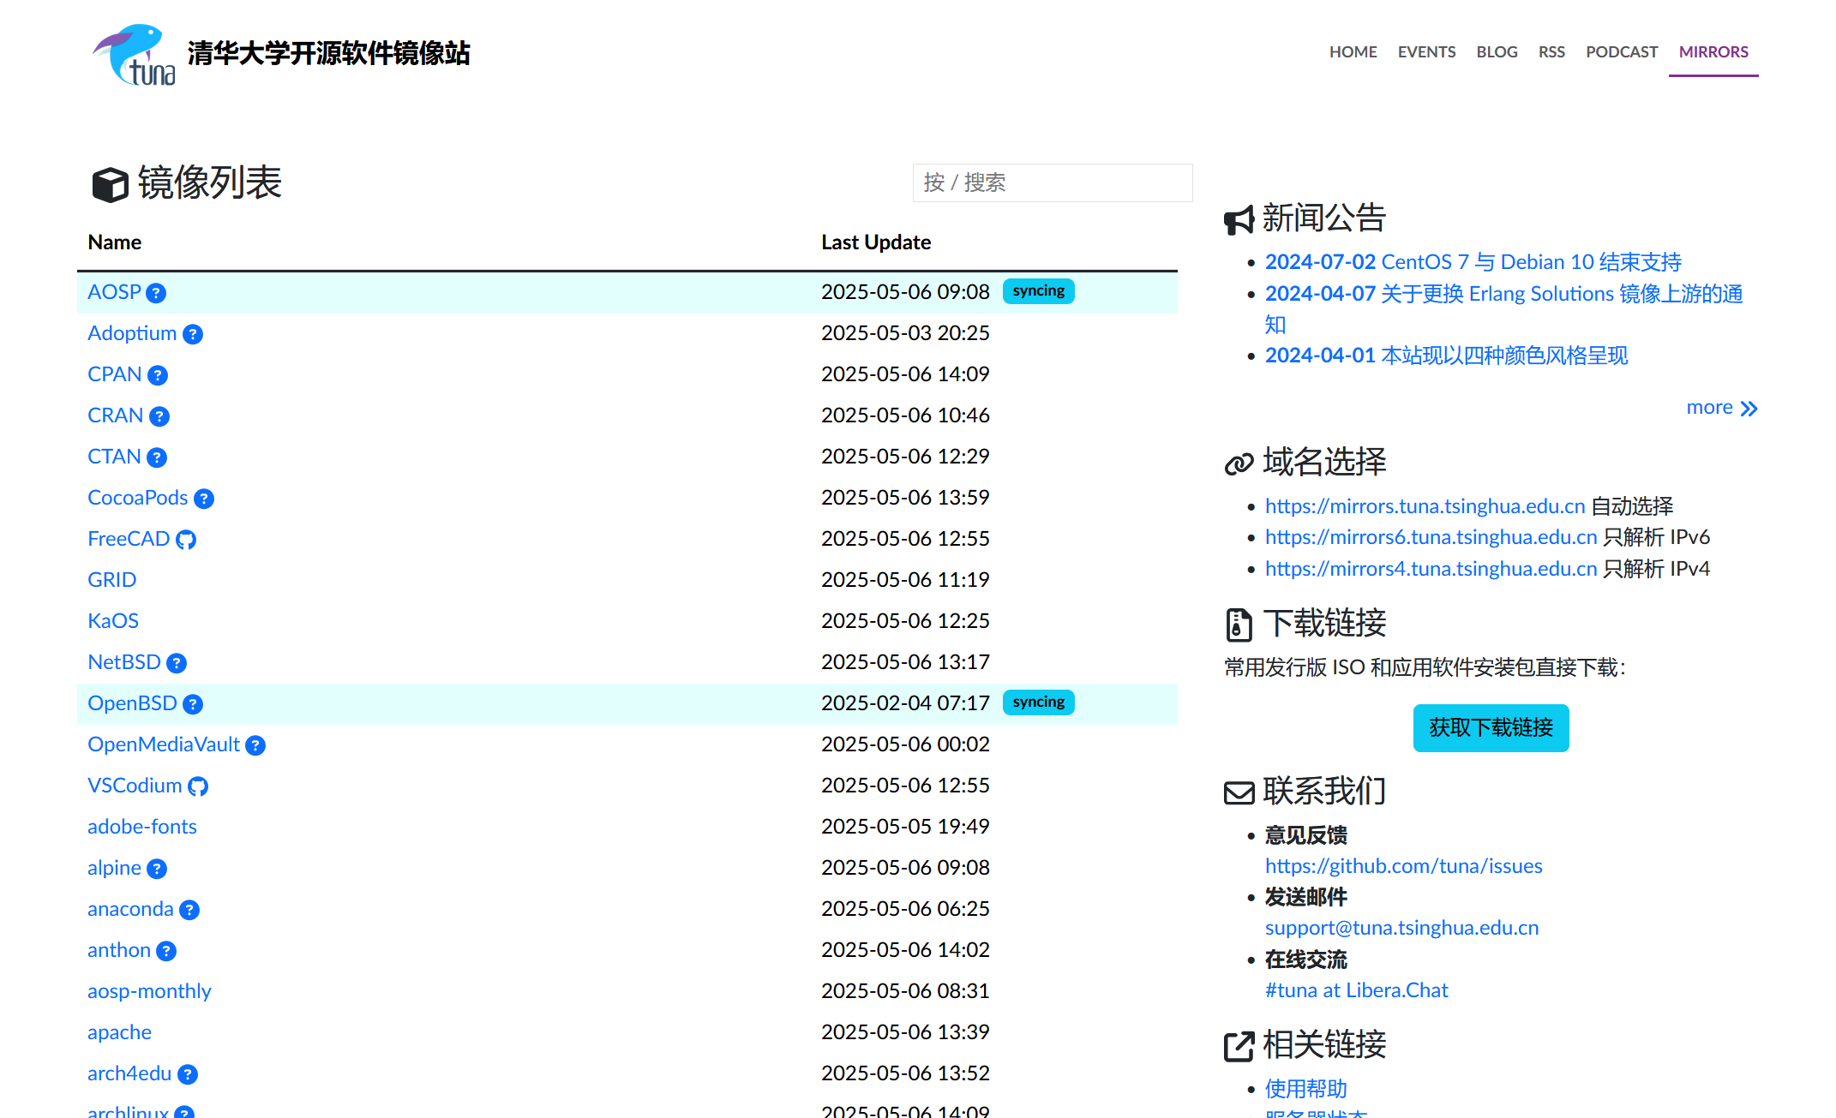This screenshot has width=1836, height=1118.
Task: Open the help icon next to anaconda
Action: coord(189,910)
